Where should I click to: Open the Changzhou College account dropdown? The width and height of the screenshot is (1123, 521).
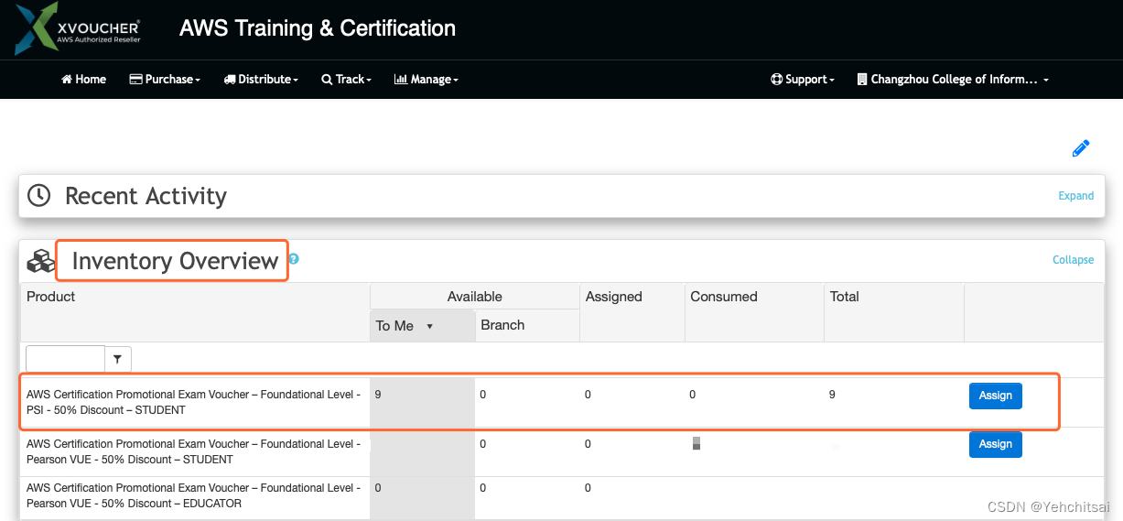point(953,80)
